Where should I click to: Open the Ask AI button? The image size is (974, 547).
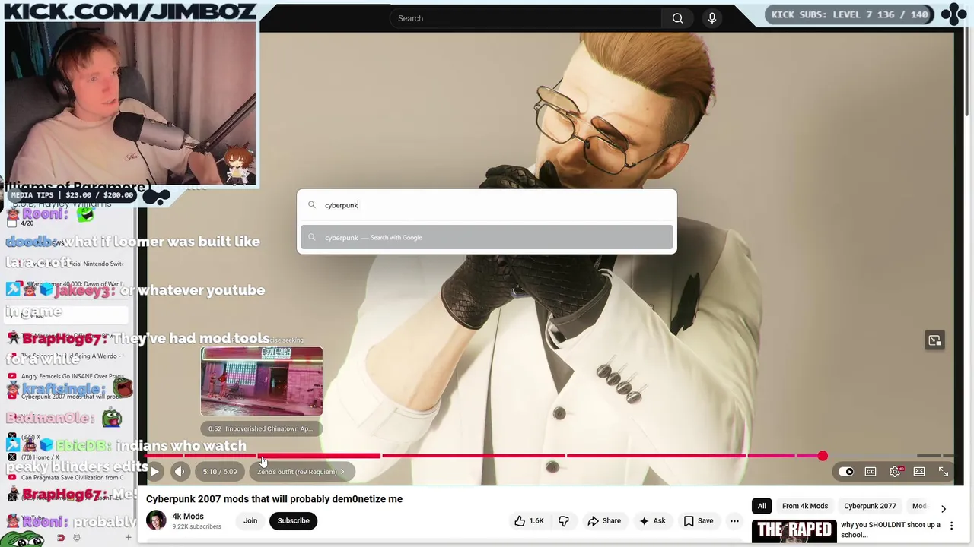pyautogui.click(x=653, y=521)
